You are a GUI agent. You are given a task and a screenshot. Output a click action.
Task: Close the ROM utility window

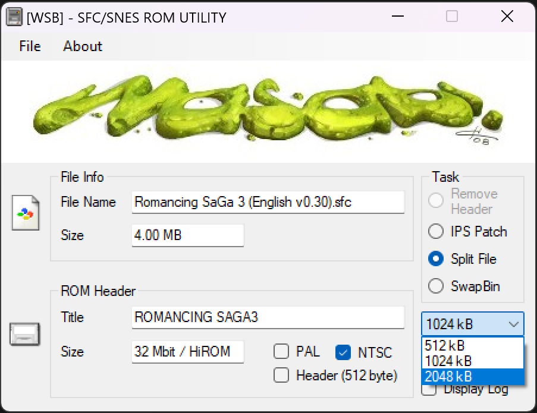(507, 17)
